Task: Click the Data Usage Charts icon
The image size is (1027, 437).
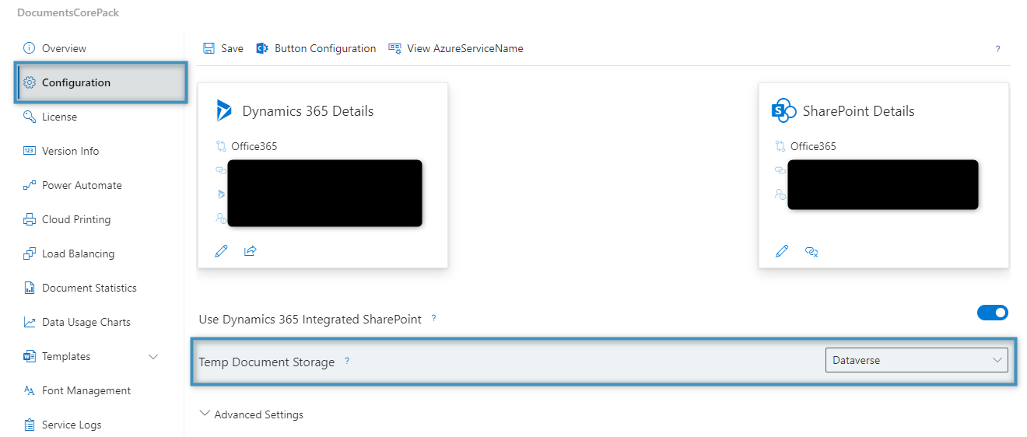Action: 30,322
